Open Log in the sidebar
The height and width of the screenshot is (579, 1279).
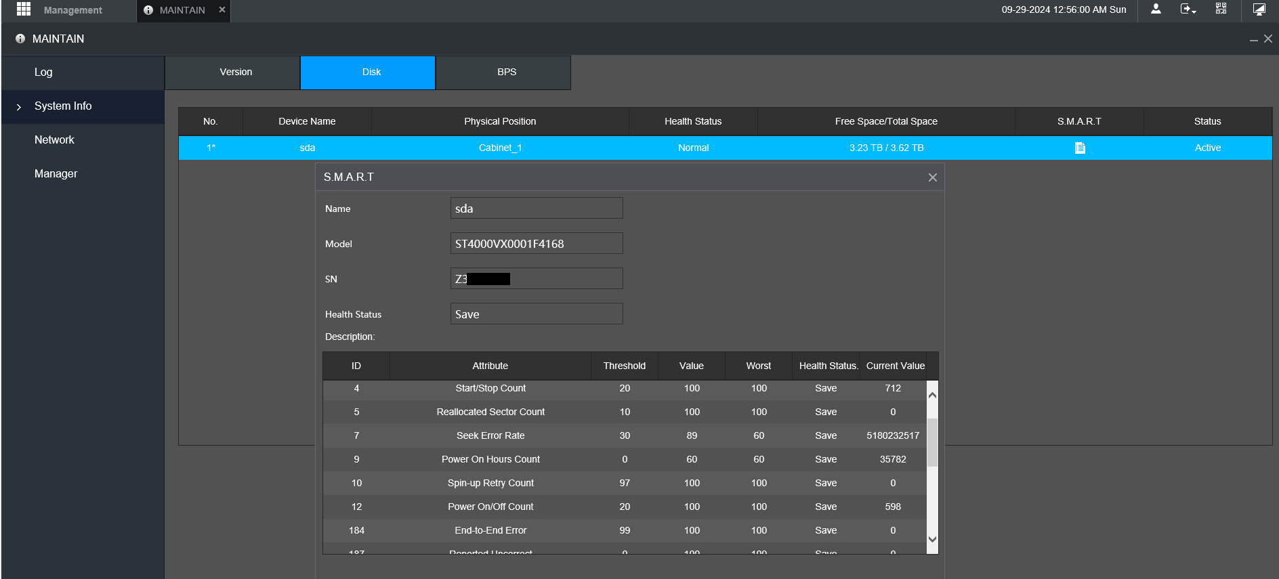[x=83, y=72]
